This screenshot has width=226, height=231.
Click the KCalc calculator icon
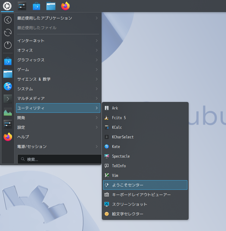[107, 127]
